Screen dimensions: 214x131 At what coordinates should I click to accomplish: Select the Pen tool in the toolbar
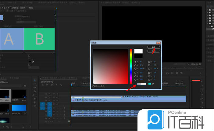[x=35, y=99]
